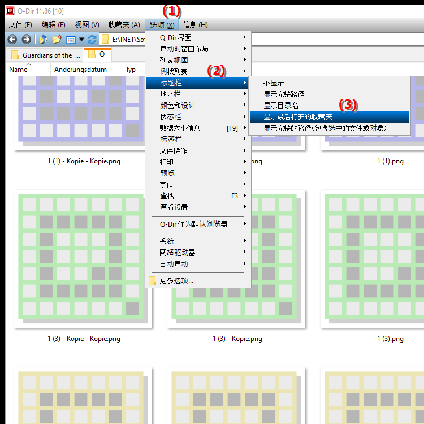Image resolution: width=424 pixels, height=424 pixels.
Task: Choose 不显示 in the submenu
Action: [330, 83]
